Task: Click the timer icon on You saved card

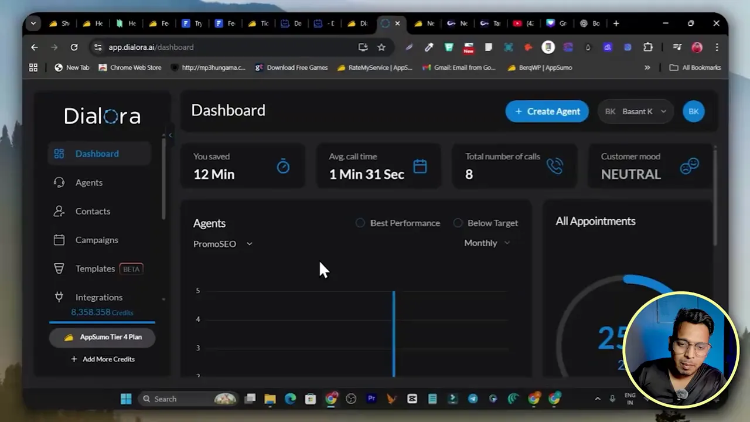Action: point(283,166)
